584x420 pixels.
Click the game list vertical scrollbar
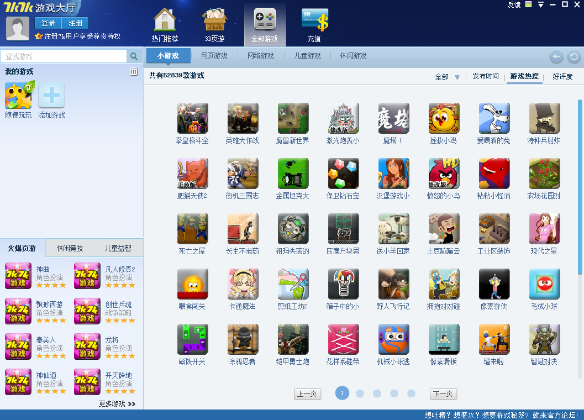click(x=580, y=187)
